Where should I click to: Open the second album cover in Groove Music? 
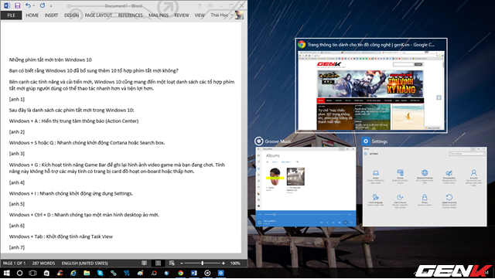tap(295, 176)
